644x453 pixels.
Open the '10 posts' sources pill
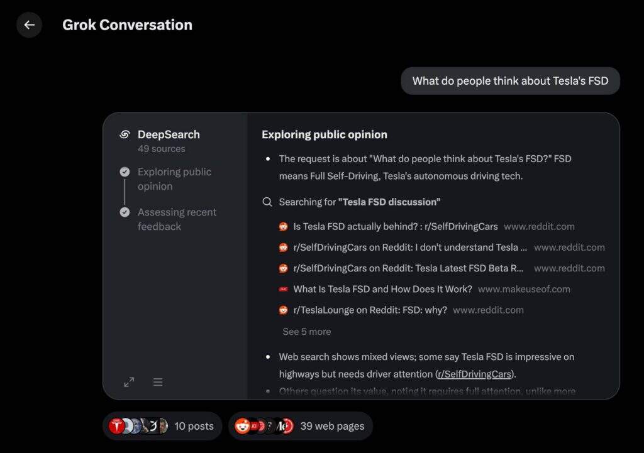[162, 426]
